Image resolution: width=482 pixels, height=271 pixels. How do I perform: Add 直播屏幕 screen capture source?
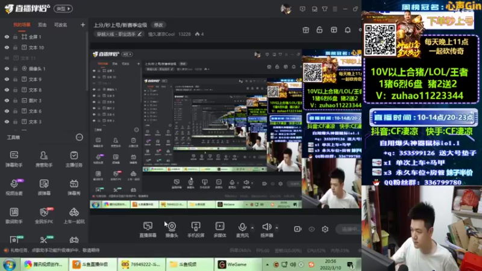[x=148, y=229]
